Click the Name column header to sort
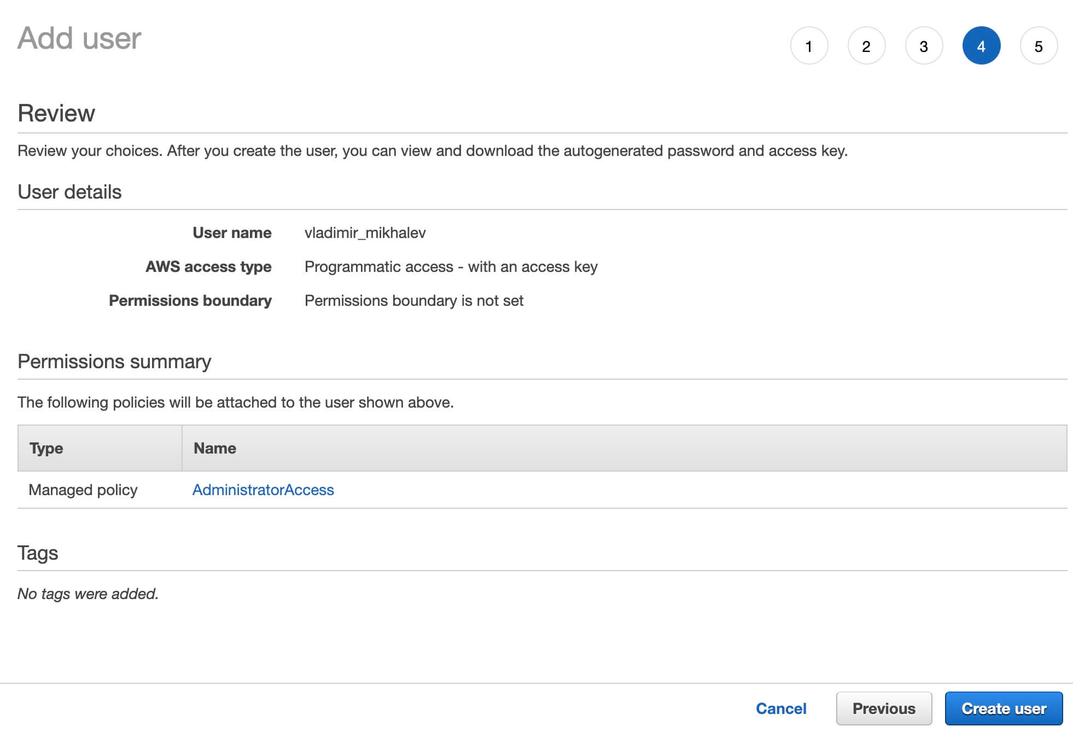 coord(214,447)
